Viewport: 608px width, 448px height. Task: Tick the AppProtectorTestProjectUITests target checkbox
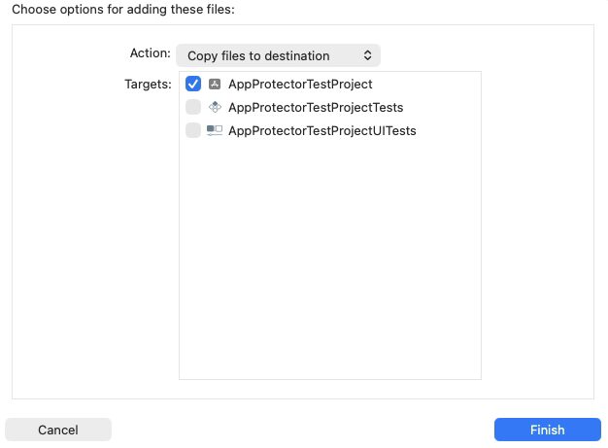193,130
